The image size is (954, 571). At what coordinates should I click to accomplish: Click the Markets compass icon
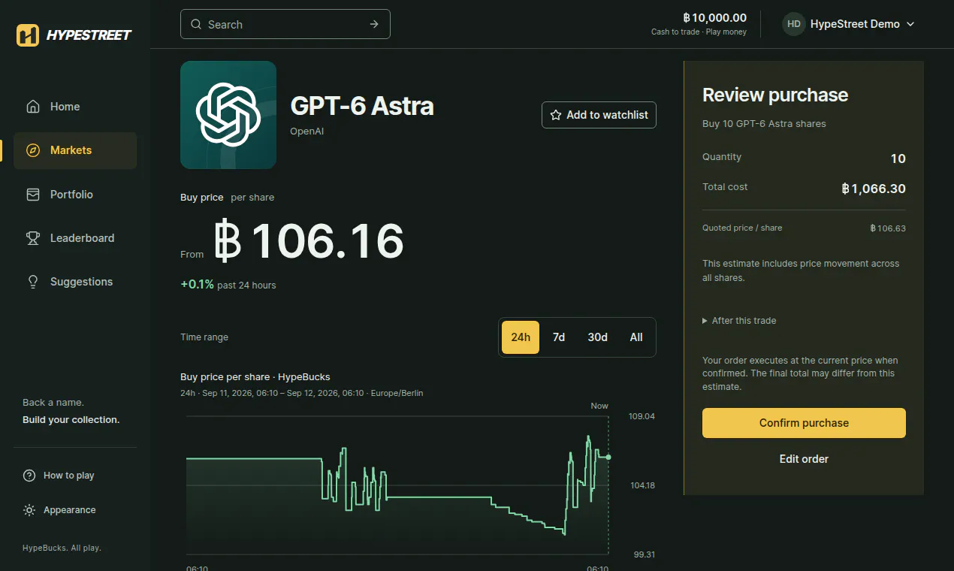[x=32, y=150]
